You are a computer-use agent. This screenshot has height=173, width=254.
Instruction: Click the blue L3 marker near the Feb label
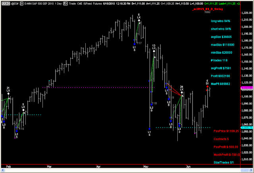pyautogui.click(x=4, y=122)
